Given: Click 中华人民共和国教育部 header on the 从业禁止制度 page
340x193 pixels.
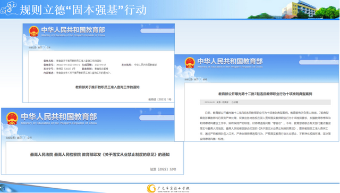Looking at the screenshot, I should click(59, 117).
